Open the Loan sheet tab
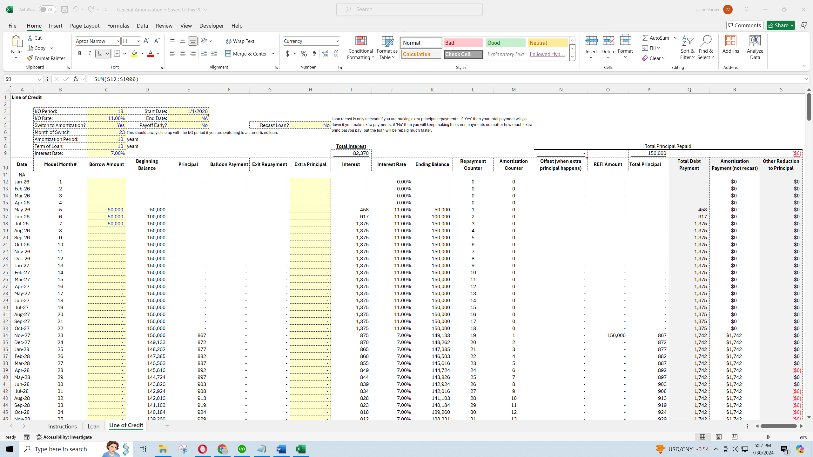813x457 pixels. [x=93, y=426]
